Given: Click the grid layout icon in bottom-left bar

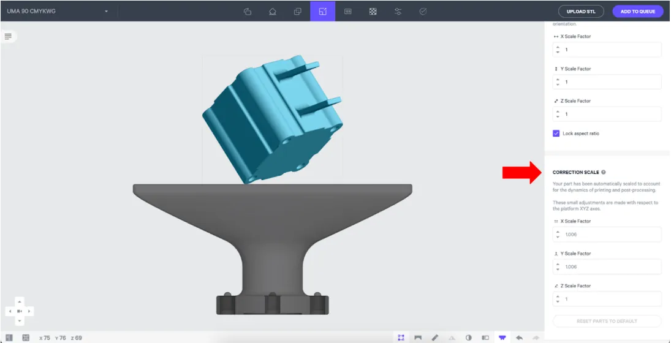Looking at the screenshot, I should (x=26, y=337).
